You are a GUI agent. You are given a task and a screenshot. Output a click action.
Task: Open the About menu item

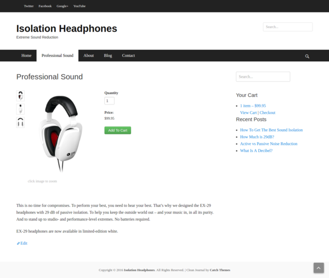[88, 55]
